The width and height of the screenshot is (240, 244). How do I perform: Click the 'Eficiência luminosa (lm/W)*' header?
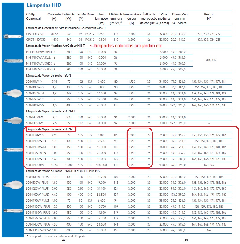[116, 18]
